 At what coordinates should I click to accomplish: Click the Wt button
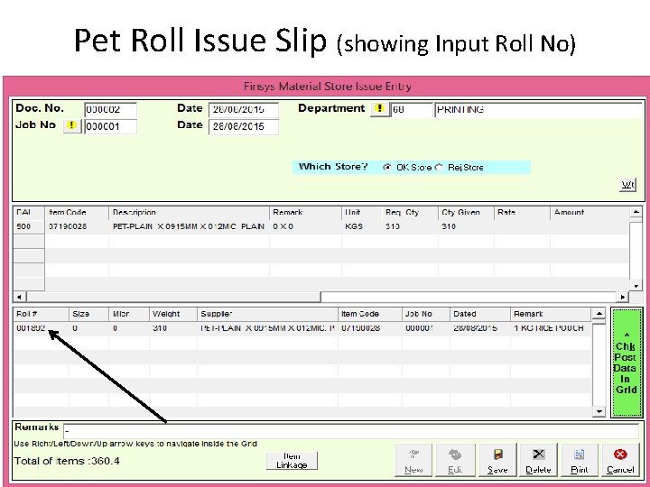627,184
